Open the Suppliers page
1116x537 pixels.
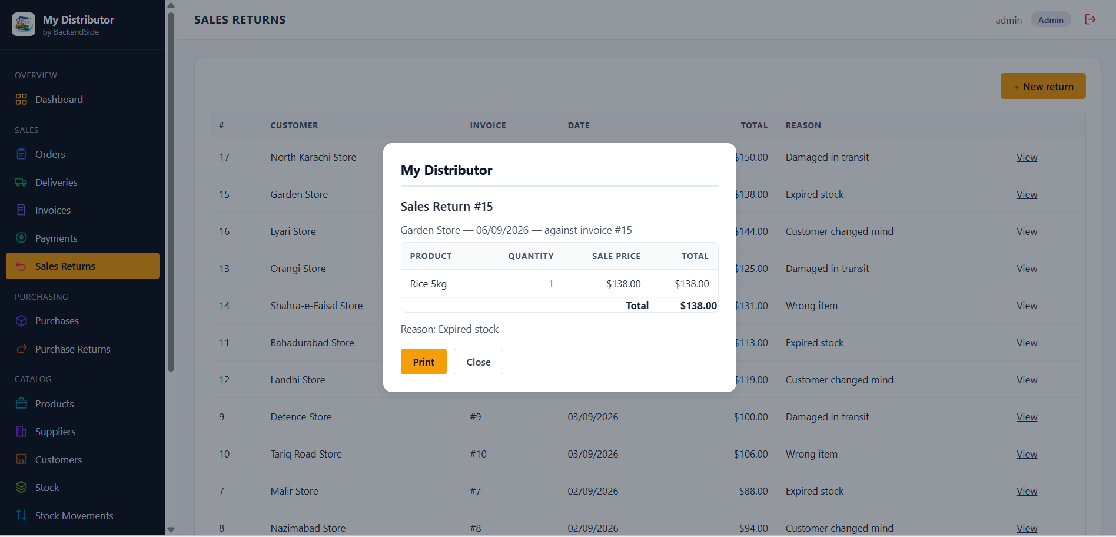(x=82, y=432)
